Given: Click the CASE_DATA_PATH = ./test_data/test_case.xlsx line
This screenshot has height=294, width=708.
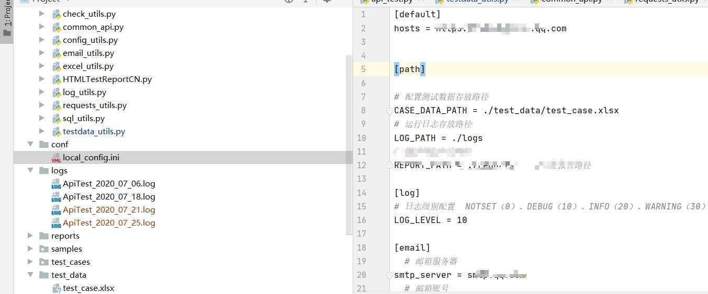Looking at the screenshot, I should click(507, 111).
